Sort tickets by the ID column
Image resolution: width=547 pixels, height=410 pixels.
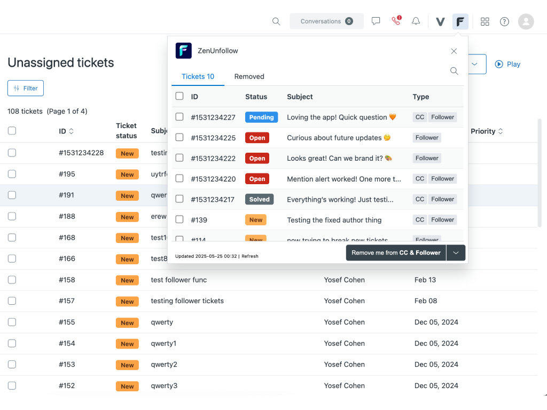(x=66, y=131)
